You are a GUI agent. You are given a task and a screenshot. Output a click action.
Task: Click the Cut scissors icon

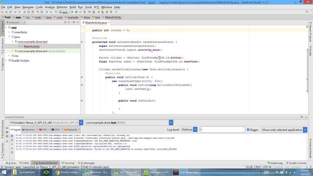coord(24,12)
